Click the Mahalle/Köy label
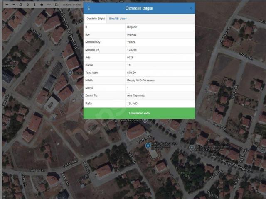Viewport: 266px width, 199px height. click(93, 42)
